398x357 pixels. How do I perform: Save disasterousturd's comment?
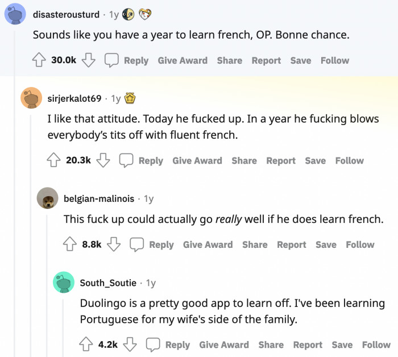point(300,60)
